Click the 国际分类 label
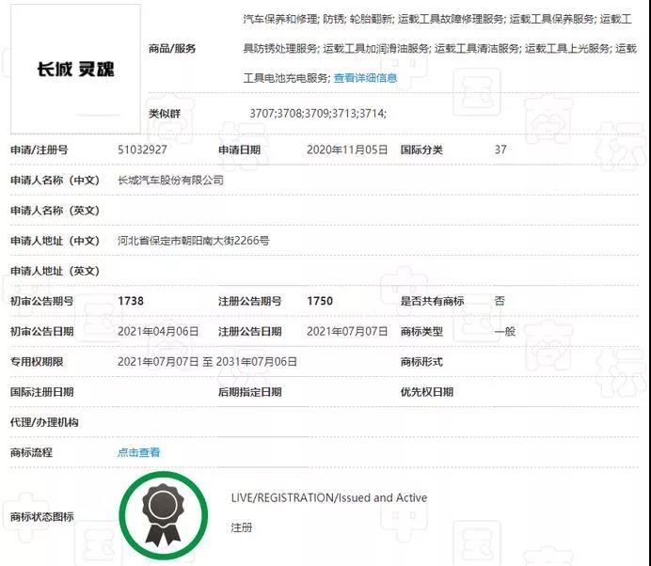The height and width of the screenshot is (566, 651). (x=421, y=149)
